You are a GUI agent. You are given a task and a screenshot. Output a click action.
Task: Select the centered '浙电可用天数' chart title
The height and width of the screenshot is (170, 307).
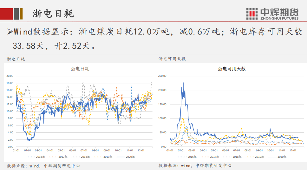(232, 69)
